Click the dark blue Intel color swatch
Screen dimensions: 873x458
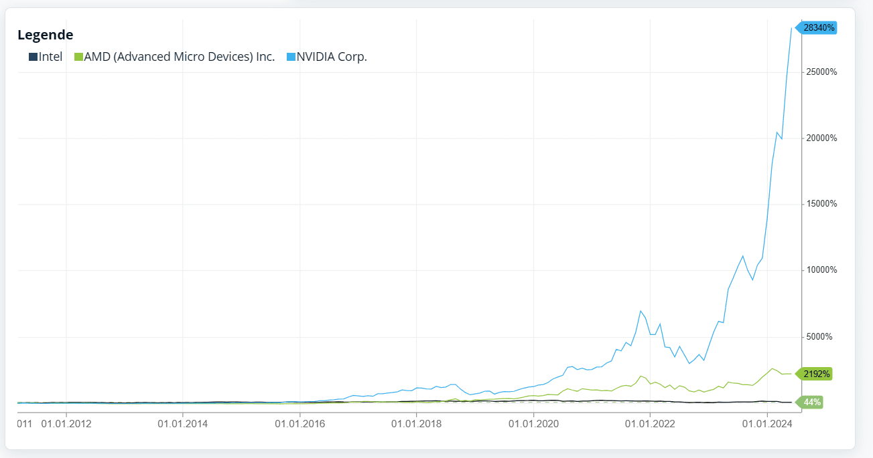pos(33,57)
